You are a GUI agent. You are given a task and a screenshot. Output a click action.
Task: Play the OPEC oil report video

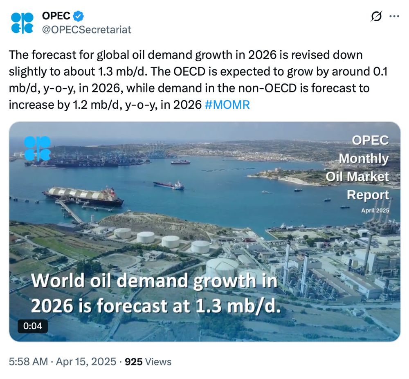(205, 232)
